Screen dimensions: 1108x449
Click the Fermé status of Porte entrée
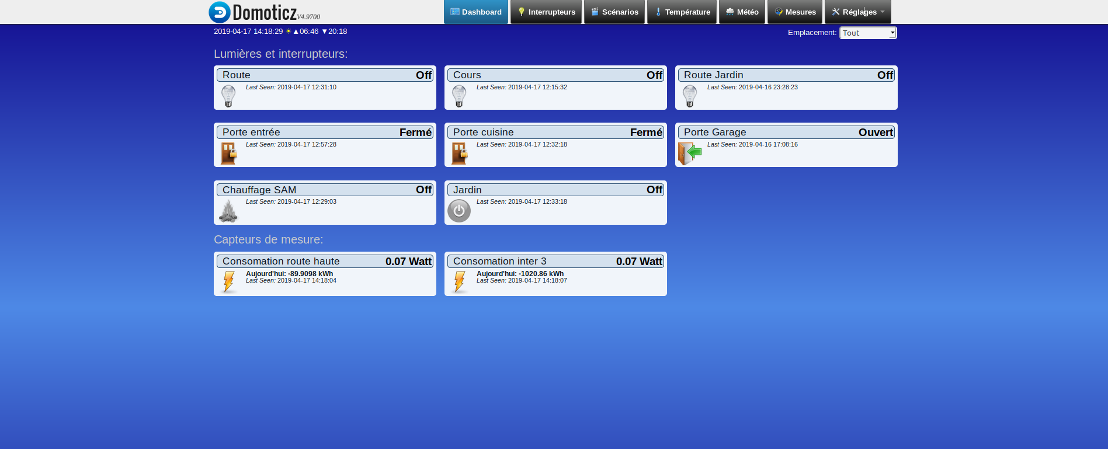[416, 133]
